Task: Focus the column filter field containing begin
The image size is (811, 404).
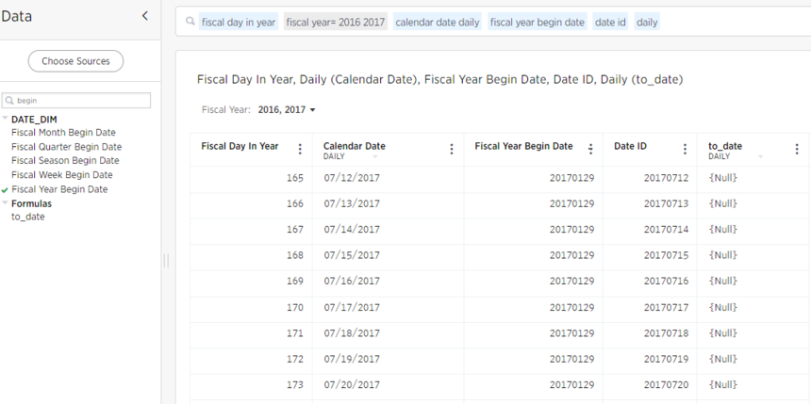Action: 76,100
